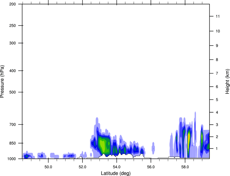Click the orange contour peak near 58.2 degrees
The image size is (230, 176).
[189, 138]
